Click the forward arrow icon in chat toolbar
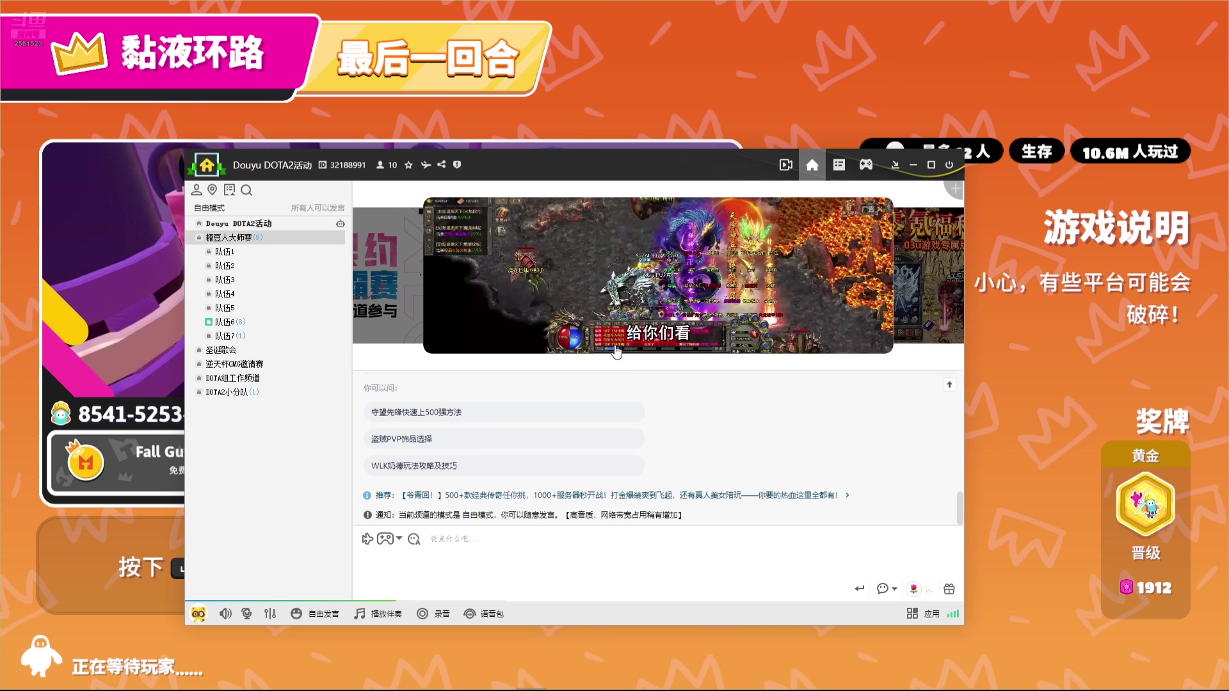The height and width of the screenshot is (691, 1229). coord(367,539)
